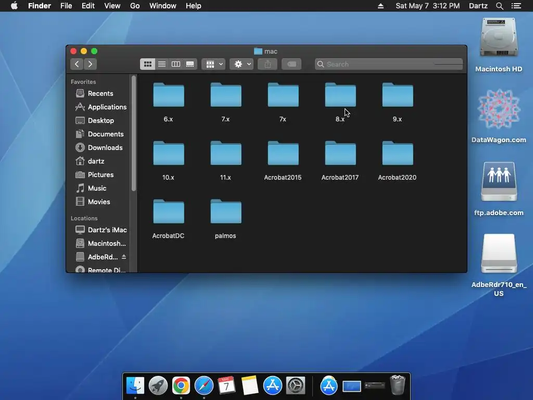Select the Acrobat2017 folder
This screenshot has height=400, width=533.
click(x=340, y=154)
